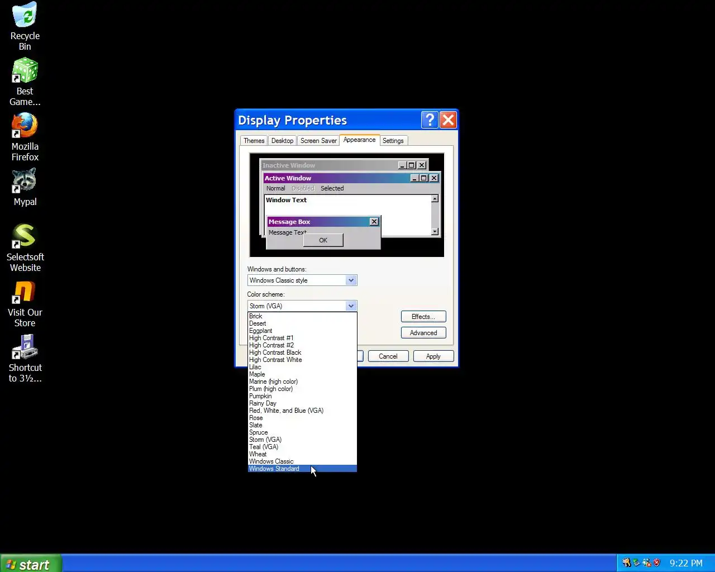Switch to the Desktop tab
Screen dimensions: 715x572
tap(282, 141)
